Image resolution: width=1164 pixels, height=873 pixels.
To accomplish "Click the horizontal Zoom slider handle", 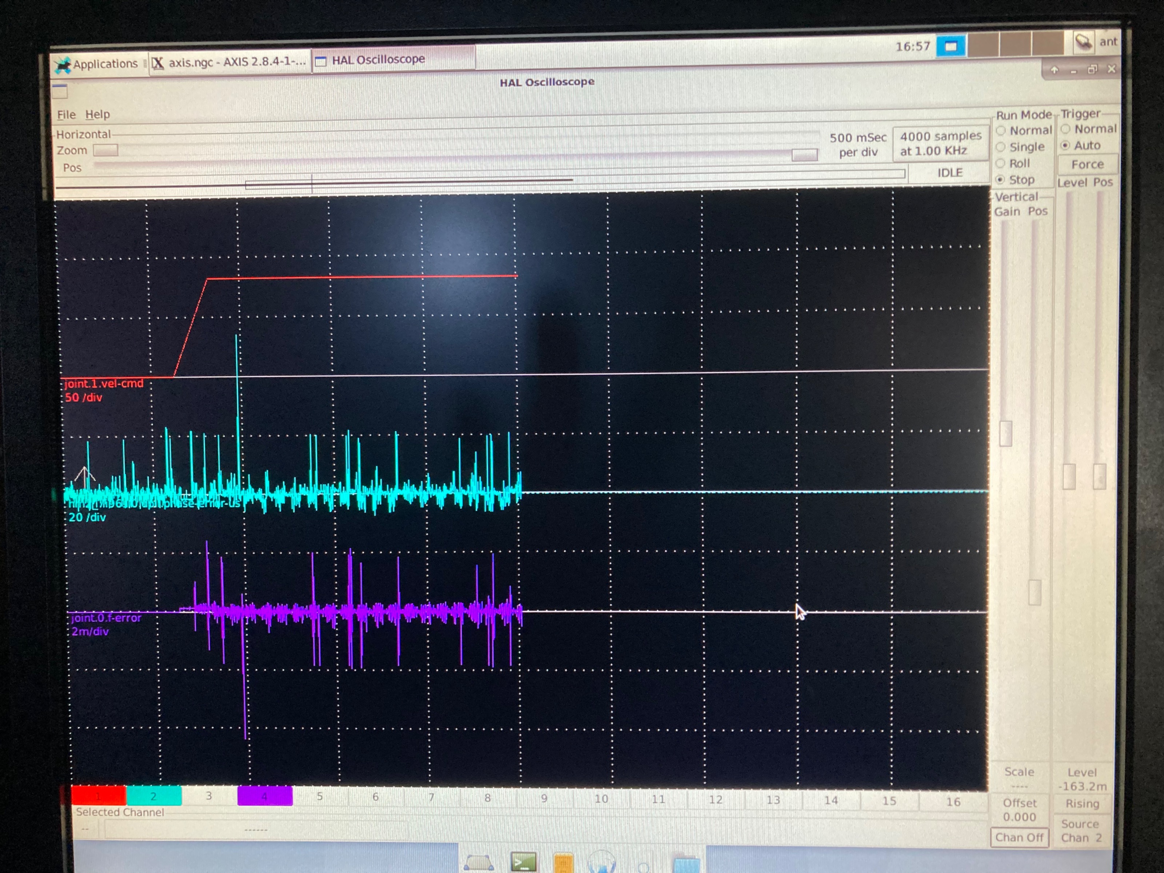I will coord(105,151).
